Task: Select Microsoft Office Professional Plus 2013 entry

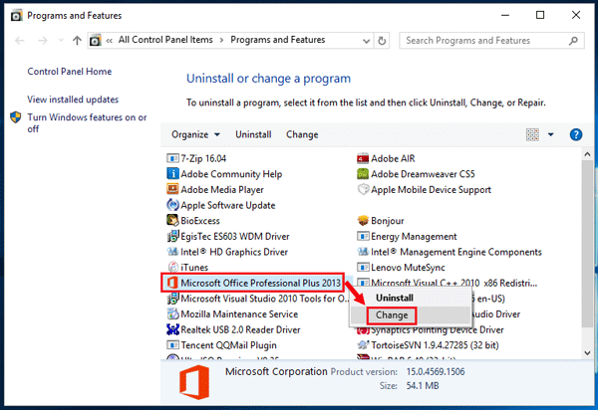Action: [253, 283]
